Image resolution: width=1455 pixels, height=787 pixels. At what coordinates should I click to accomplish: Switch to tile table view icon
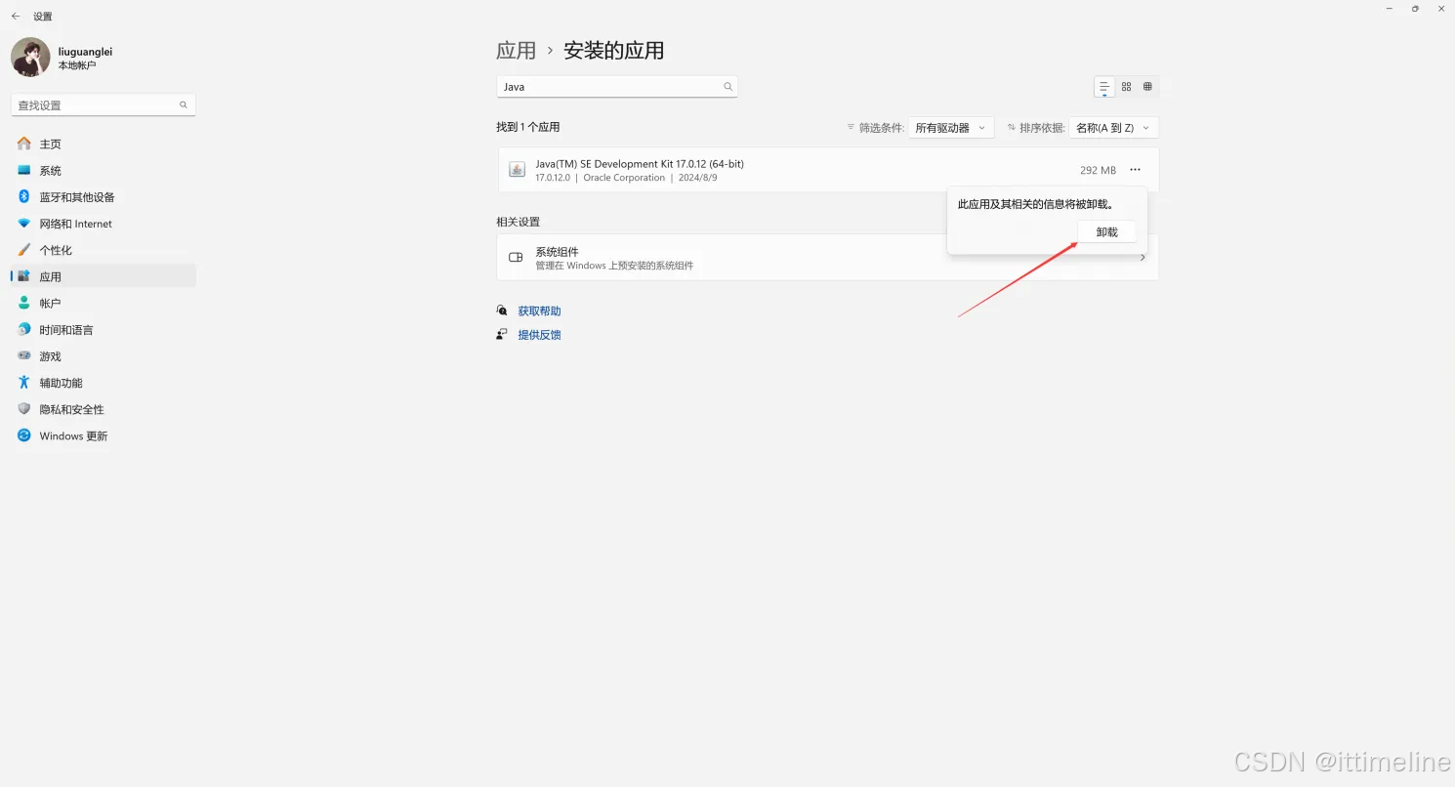point(1147,87)
